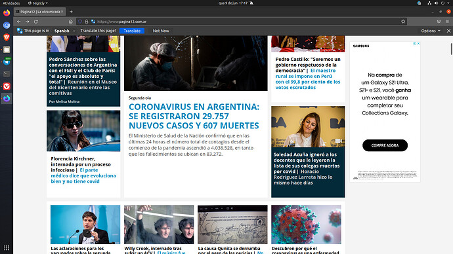The image size is (453, 254).
Task: Open the ad info icon
Action: 414,43
